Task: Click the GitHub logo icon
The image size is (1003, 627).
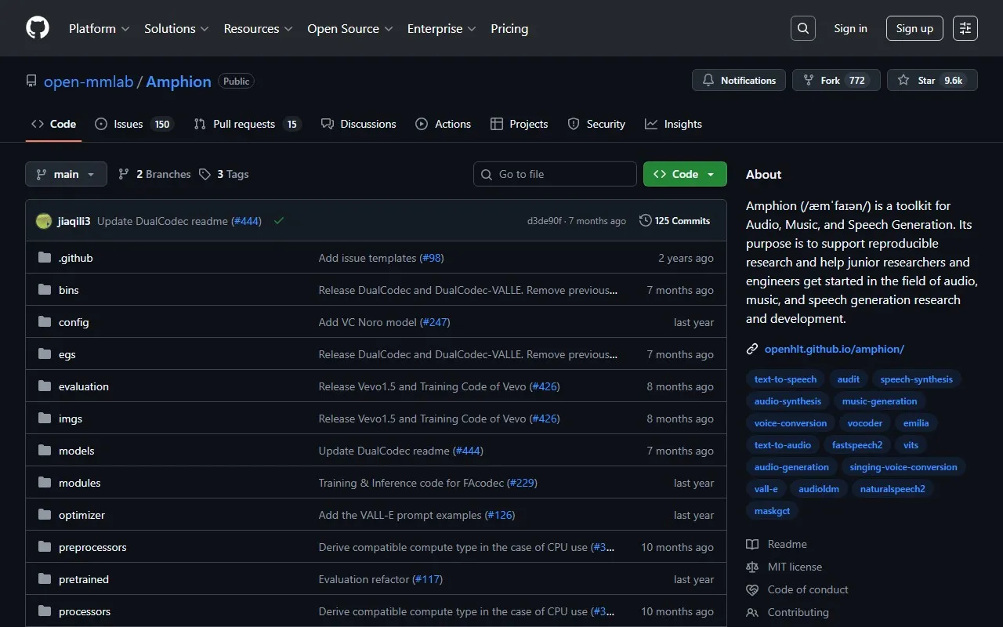Action: point(38,28)
